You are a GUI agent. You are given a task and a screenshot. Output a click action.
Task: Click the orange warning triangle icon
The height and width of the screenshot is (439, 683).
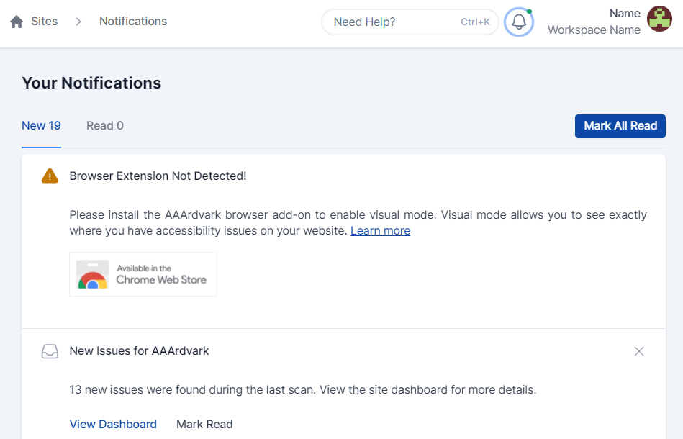[x=50, y=176]
